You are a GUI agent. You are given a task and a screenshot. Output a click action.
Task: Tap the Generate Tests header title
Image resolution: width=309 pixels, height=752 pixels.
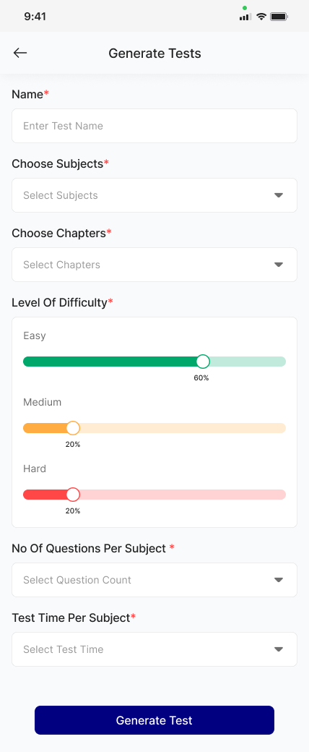click(x=154, y=54)
